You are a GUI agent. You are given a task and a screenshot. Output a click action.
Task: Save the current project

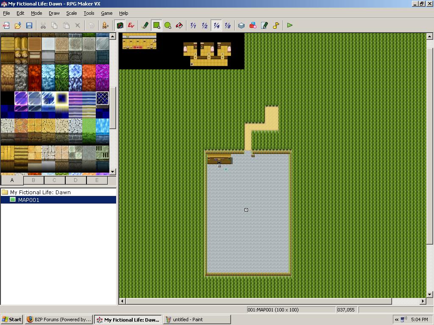click(29, 25)
